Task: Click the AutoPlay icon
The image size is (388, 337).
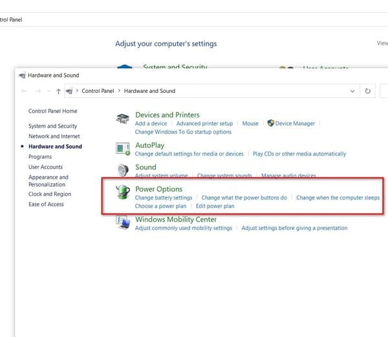Action: click(122, 149)
